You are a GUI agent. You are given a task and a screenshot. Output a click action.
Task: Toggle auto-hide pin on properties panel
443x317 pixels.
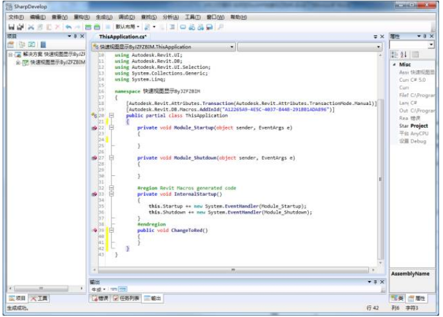click(x=425, y=37)
